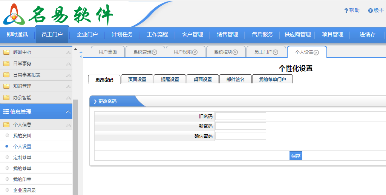Click the 保存 button
Screen dimensions: 386x195
[296, 156]
